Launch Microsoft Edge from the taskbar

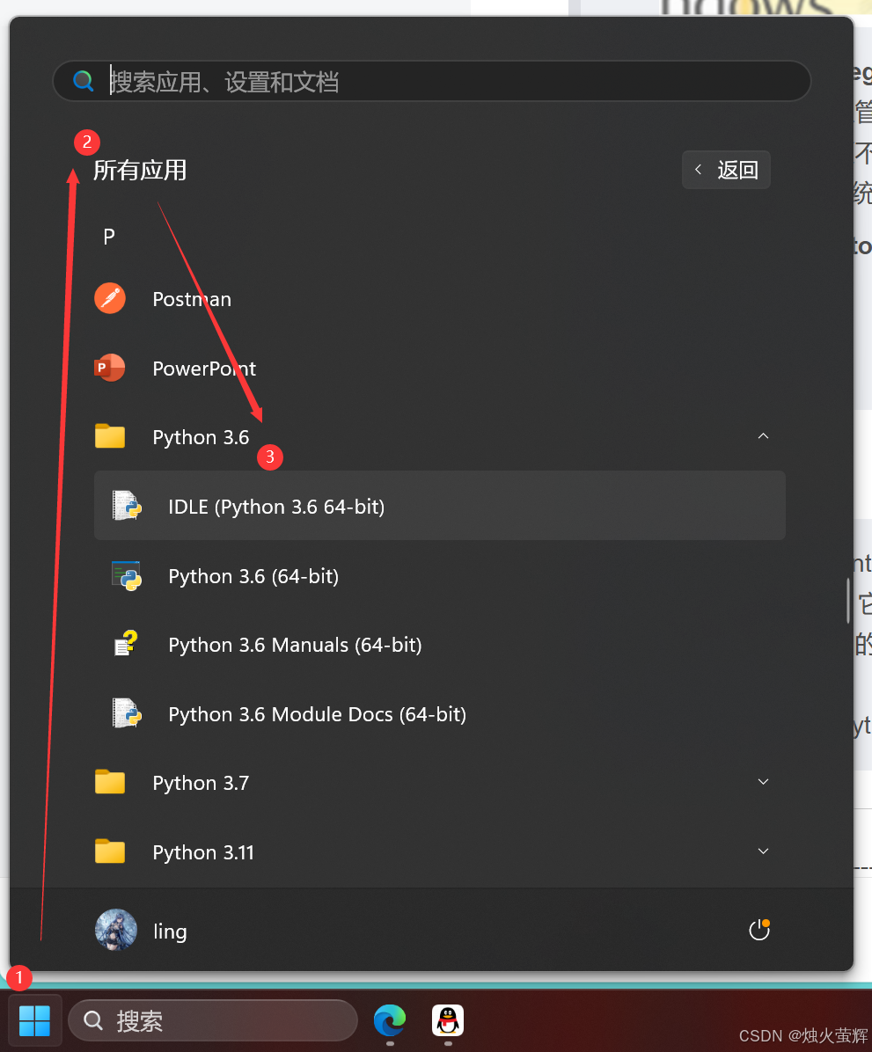pos(390,1020)
